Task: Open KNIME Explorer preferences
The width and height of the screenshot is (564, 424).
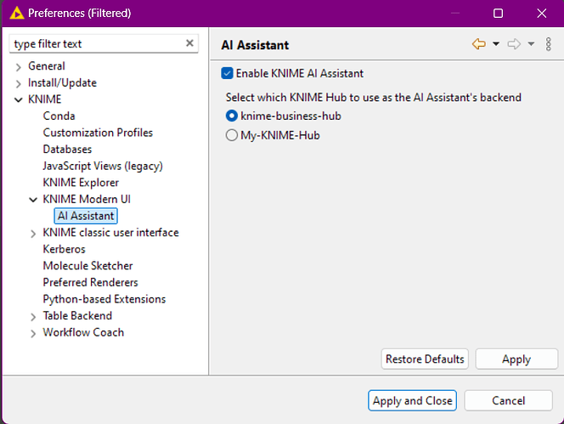Action: [x=81, y=183]
